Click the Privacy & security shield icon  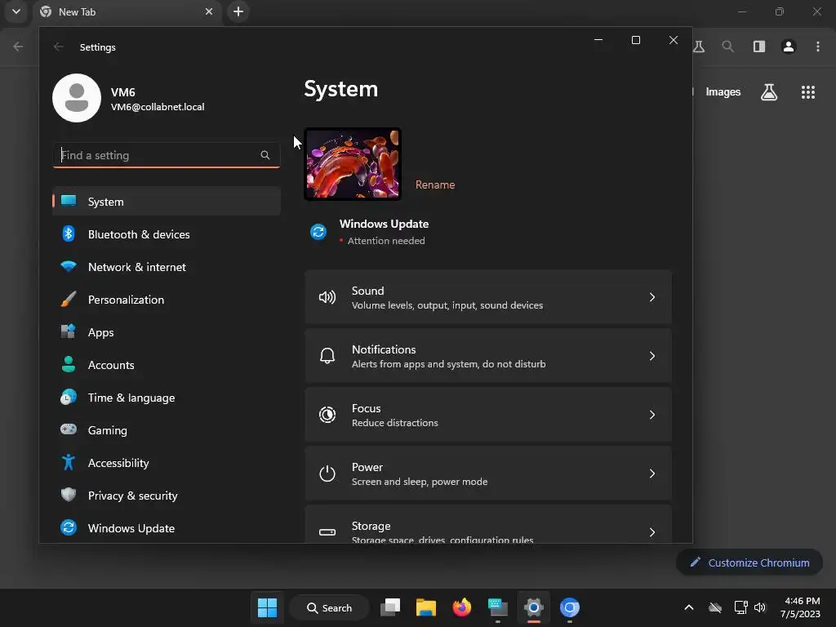[x=69, y=495]
